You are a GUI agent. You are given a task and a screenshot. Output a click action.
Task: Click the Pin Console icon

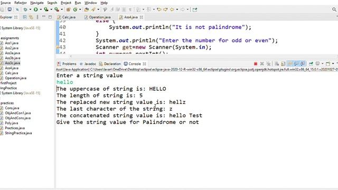pos(311,64)
